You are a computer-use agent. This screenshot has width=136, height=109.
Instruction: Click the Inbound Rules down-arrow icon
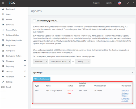pyautogui.click(x=3, y=30)
